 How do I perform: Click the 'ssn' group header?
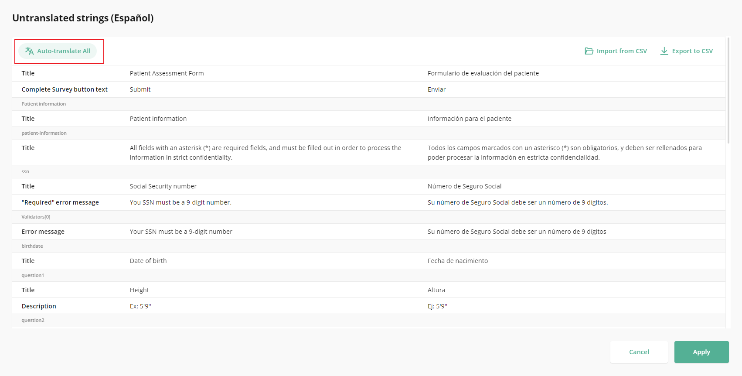point(25,171)
